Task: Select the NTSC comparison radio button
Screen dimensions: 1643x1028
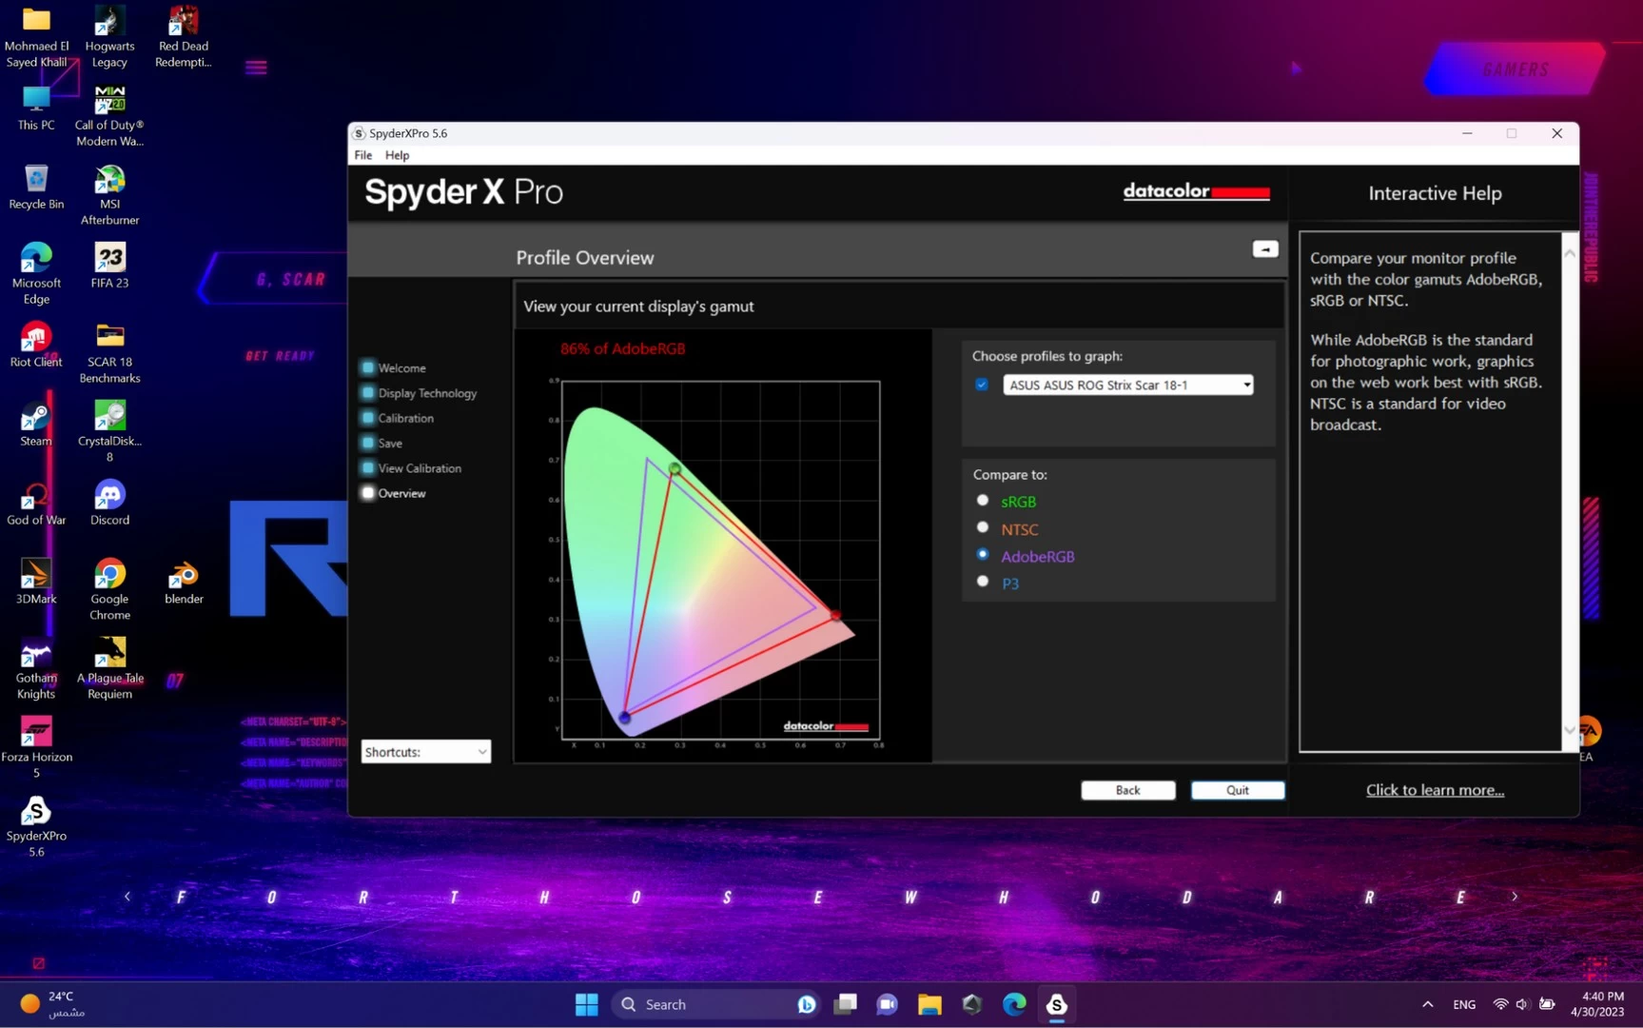Action: (983, 527)
